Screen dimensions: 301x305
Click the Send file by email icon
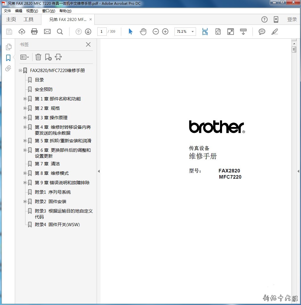[47, 32]
